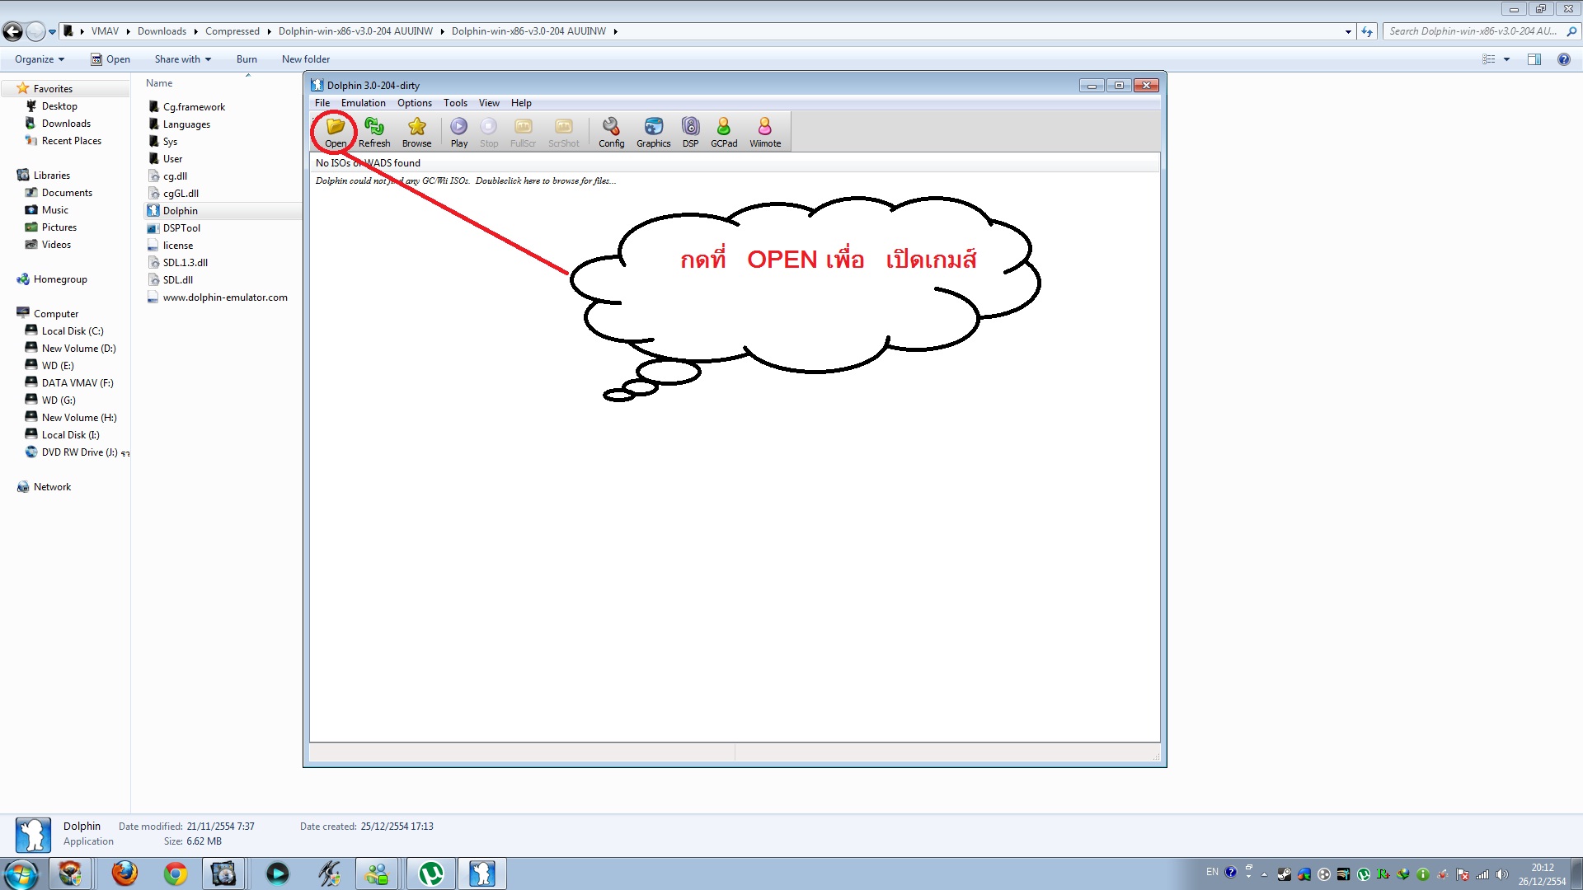Open uTorrent from the taskbar

click(x=431, y=874)
